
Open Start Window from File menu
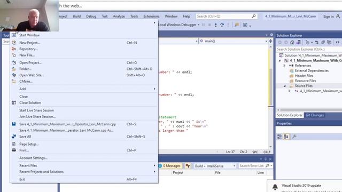tap(29, 35)
